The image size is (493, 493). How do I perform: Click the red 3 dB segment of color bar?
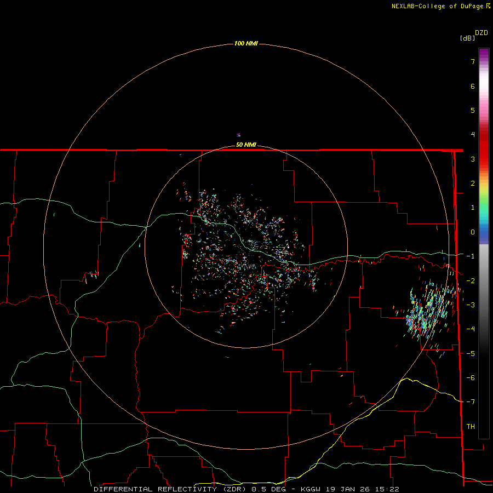[x=484, y=159]
